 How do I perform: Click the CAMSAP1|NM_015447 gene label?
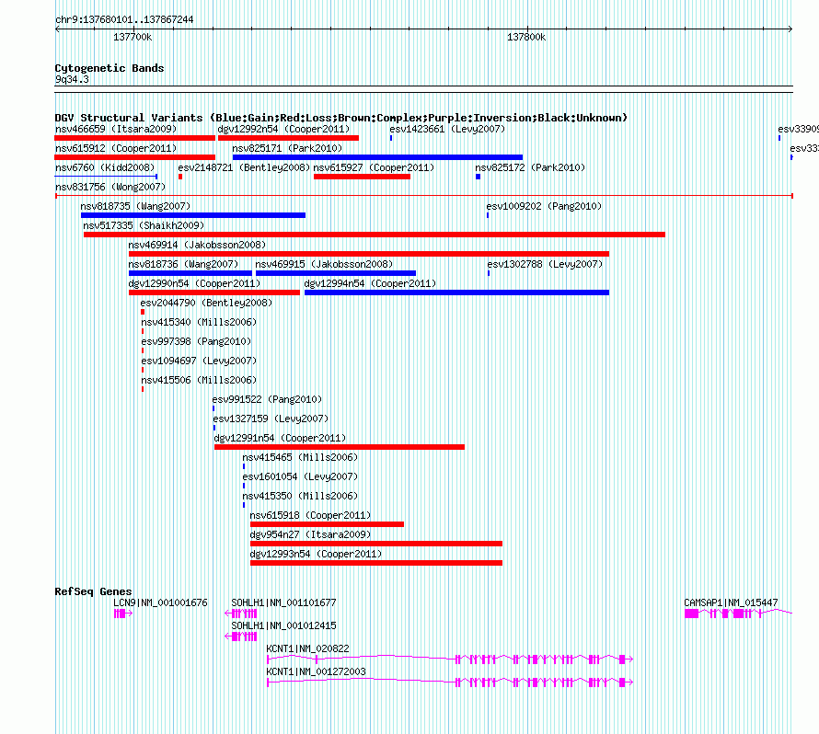pos(731,602)
